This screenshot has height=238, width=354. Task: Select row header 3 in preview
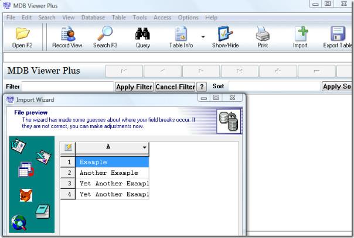68,184
